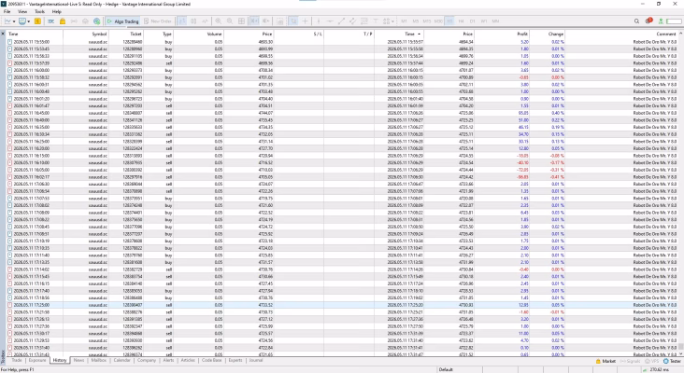Open the File menu
684x373 pixels.
tap(7, 12)
